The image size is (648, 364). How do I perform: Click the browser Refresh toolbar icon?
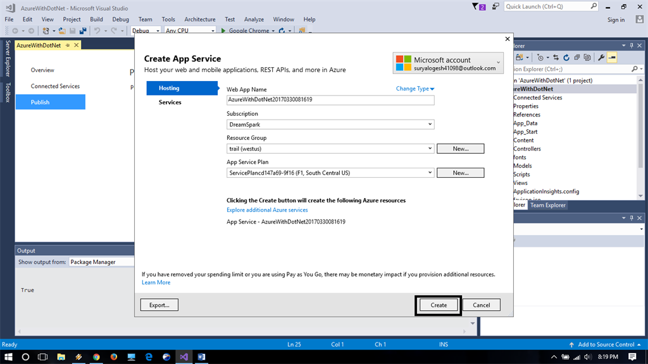point(282,30)
